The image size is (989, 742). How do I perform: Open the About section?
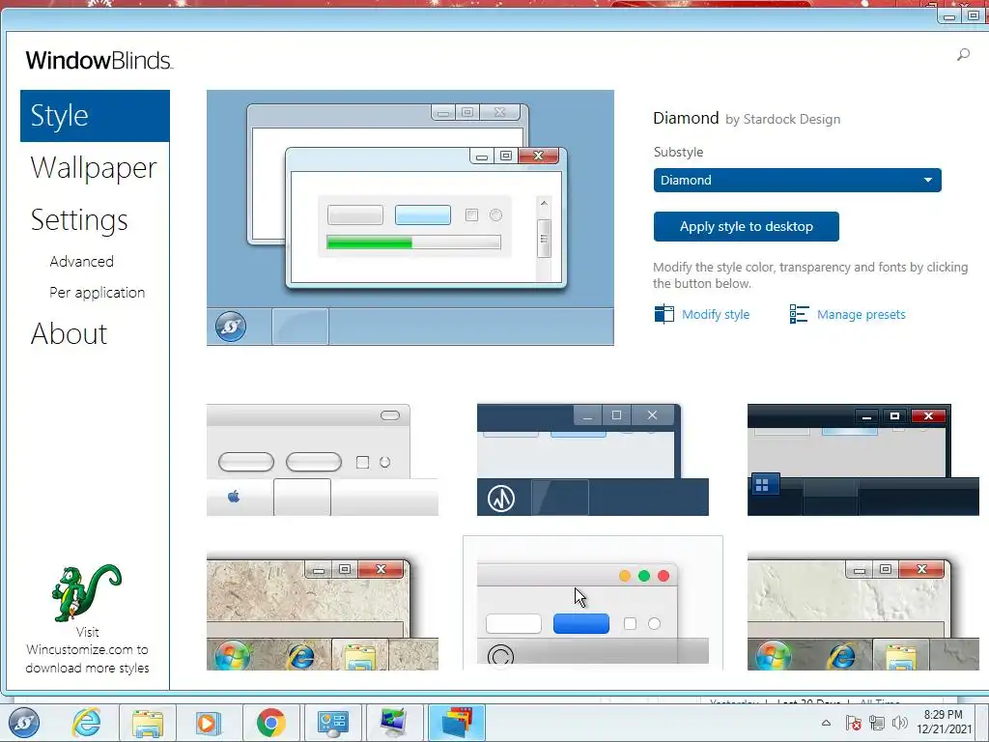coord(69,333)
